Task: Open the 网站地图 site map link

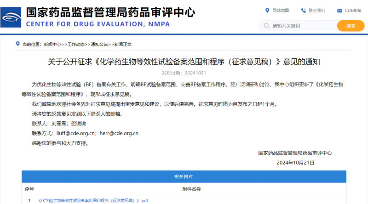Action: [x=281, y=11]
